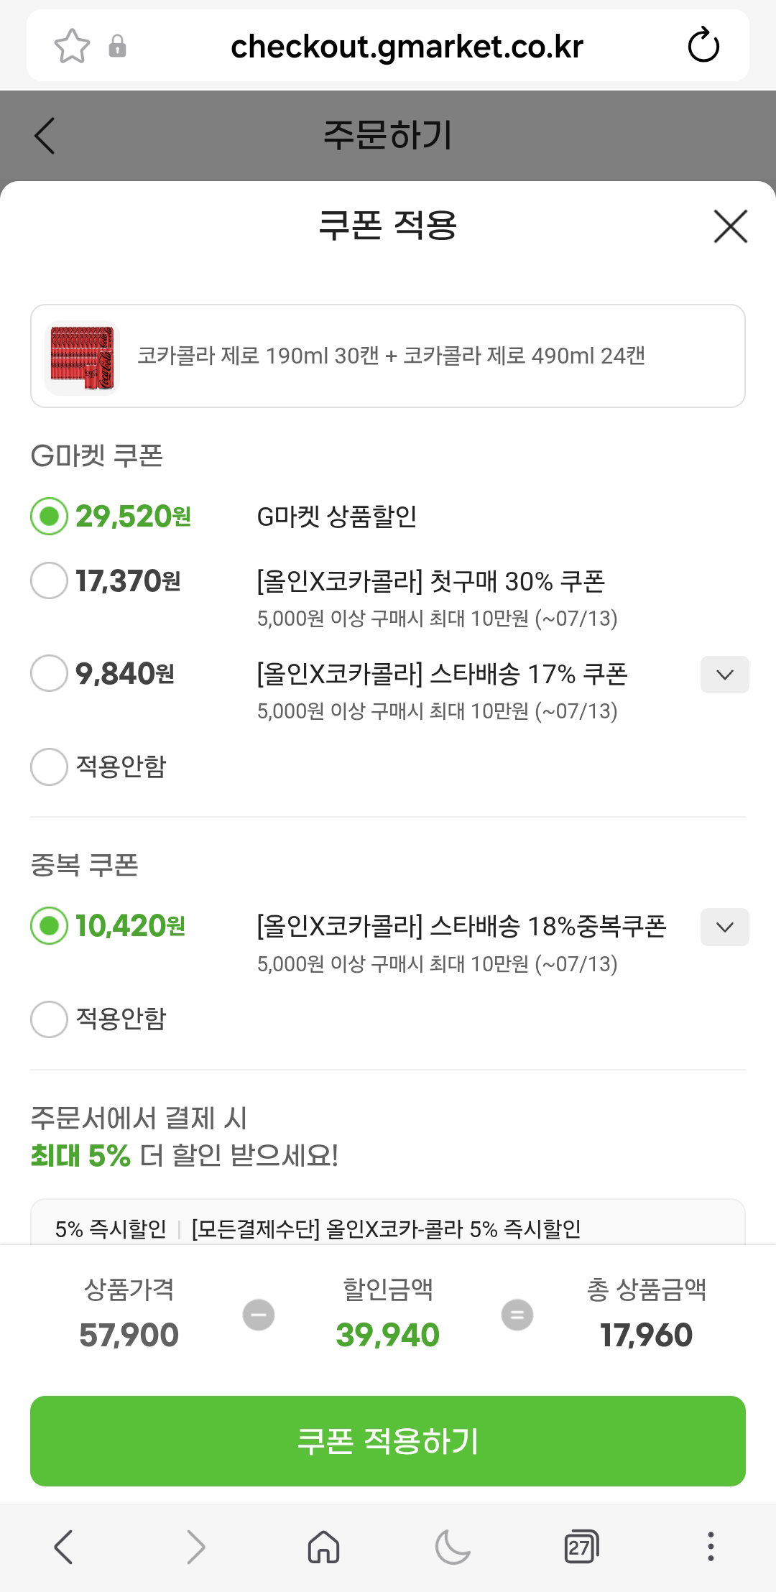This screenshot has width=776, height=1592.
Task: Go back with the browser back arrow
Action: point(63,1547)
